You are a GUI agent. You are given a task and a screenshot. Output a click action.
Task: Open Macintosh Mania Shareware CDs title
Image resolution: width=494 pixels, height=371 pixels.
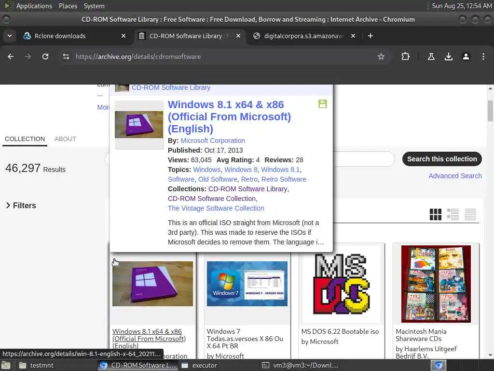coord(421,335)
